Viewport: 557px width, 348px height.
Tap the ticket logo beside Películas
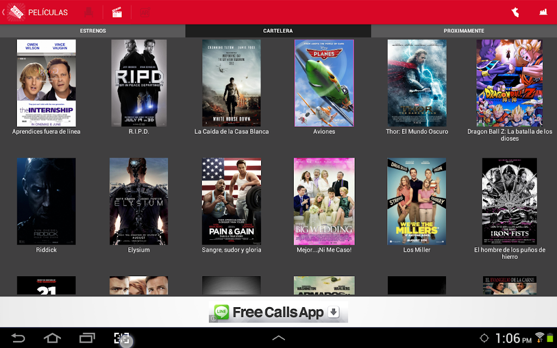click(16, 12)
